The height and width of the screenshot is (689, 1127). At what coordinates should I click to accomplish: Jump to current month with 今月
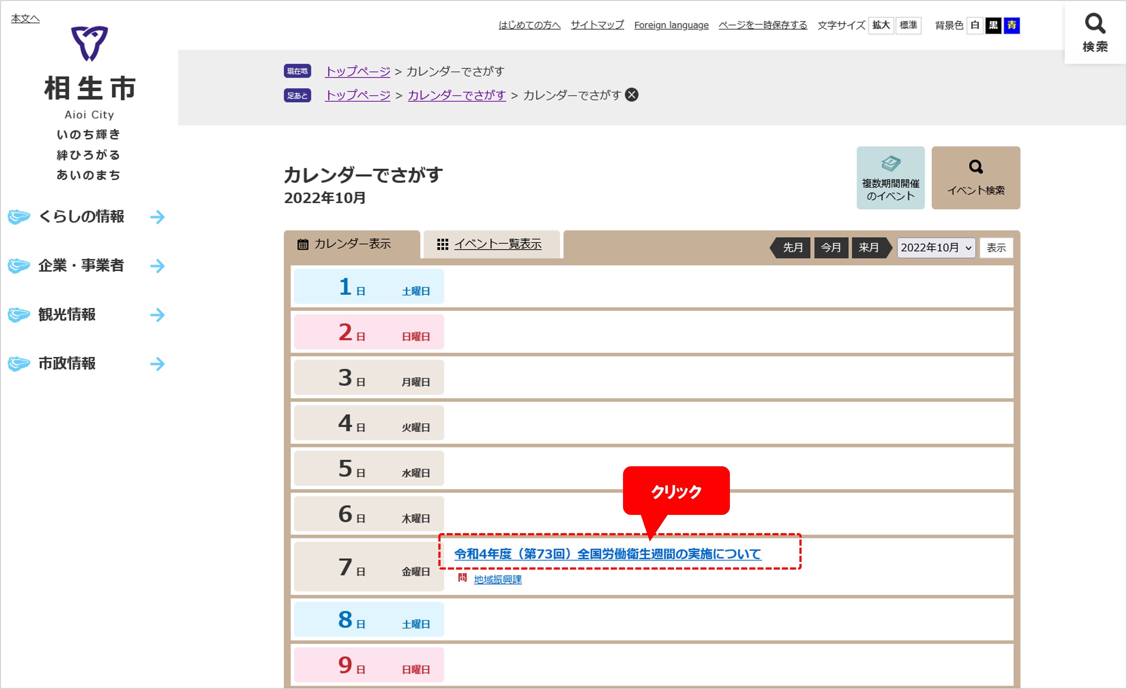coord(831,248)
